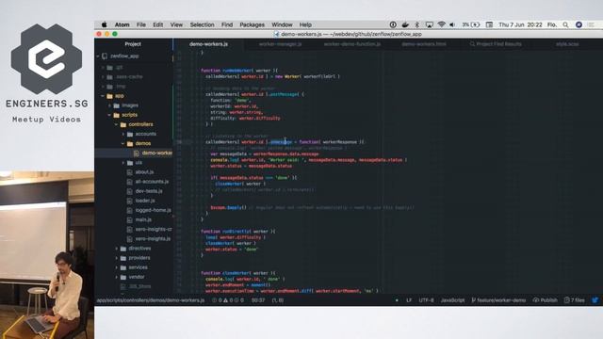The height and width of the screenshot is (339, 603).
Task: Open the View menu
Action: (176, 24)
